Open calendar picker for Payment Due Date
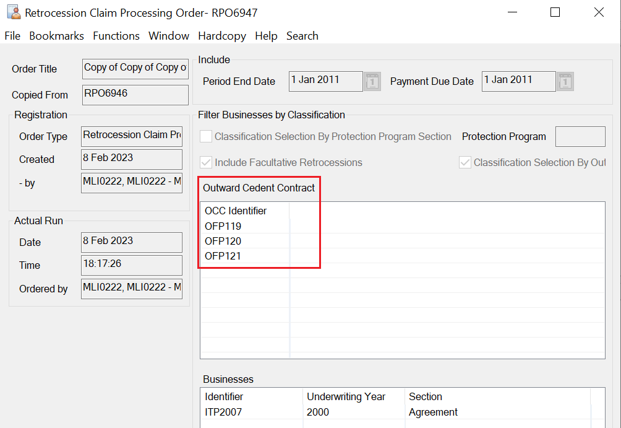Image resolution: width=621 pixels, height=428 pixels. tap(565, 81)
